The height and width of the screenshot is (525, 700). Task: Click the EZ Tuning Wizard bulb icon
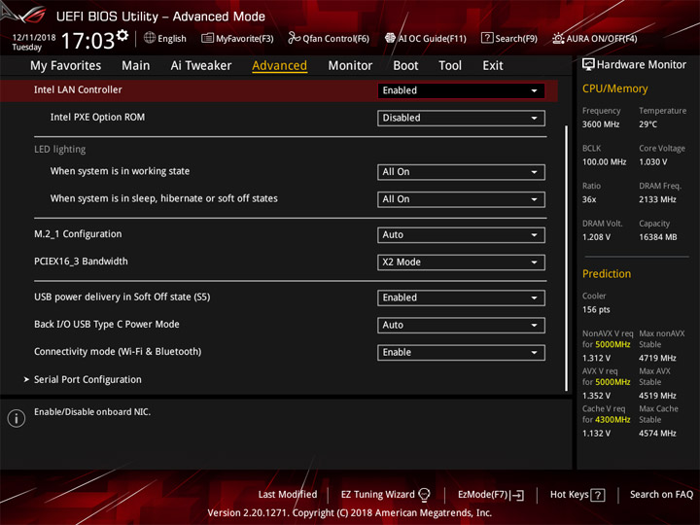pyautogui.click(x=425, y=494)
